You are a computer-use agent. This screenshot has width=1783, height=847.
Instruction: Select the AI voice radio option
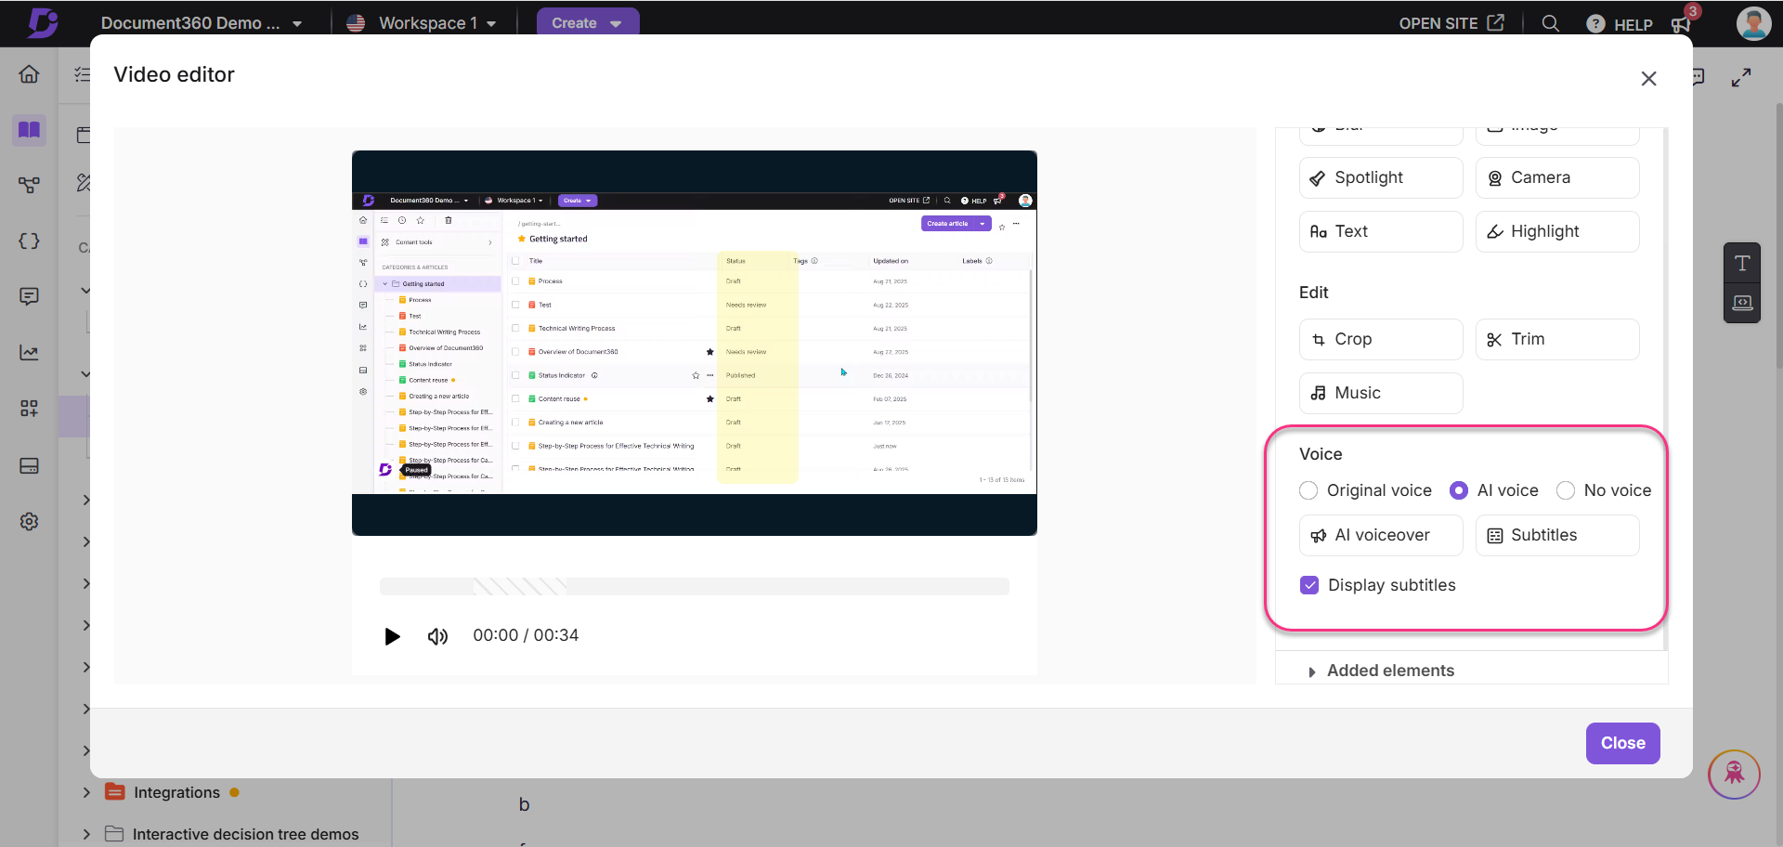click(x=1459, y=490)
